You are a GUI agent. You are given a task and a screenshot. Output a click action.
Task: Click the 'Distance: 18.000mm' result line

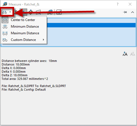pos(16,64)
